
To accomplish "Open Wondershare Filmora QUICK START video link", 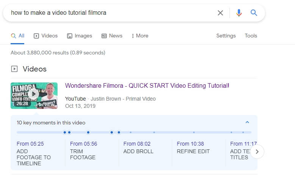I will (x=147, y=85).
